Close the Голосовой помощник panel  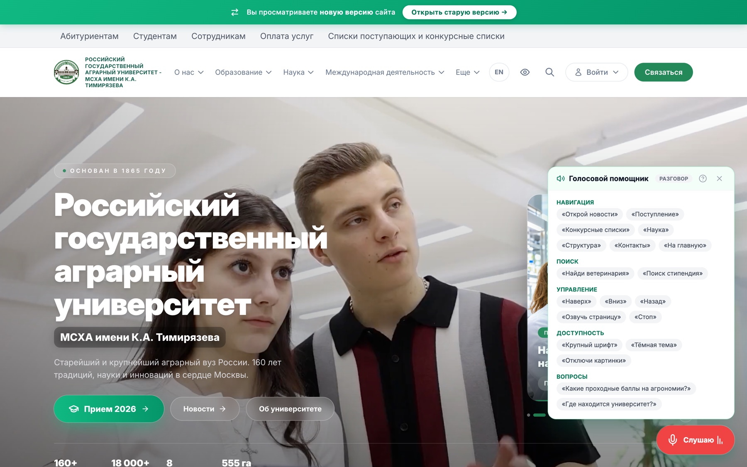pyautogui.click(x=719, y=178)
